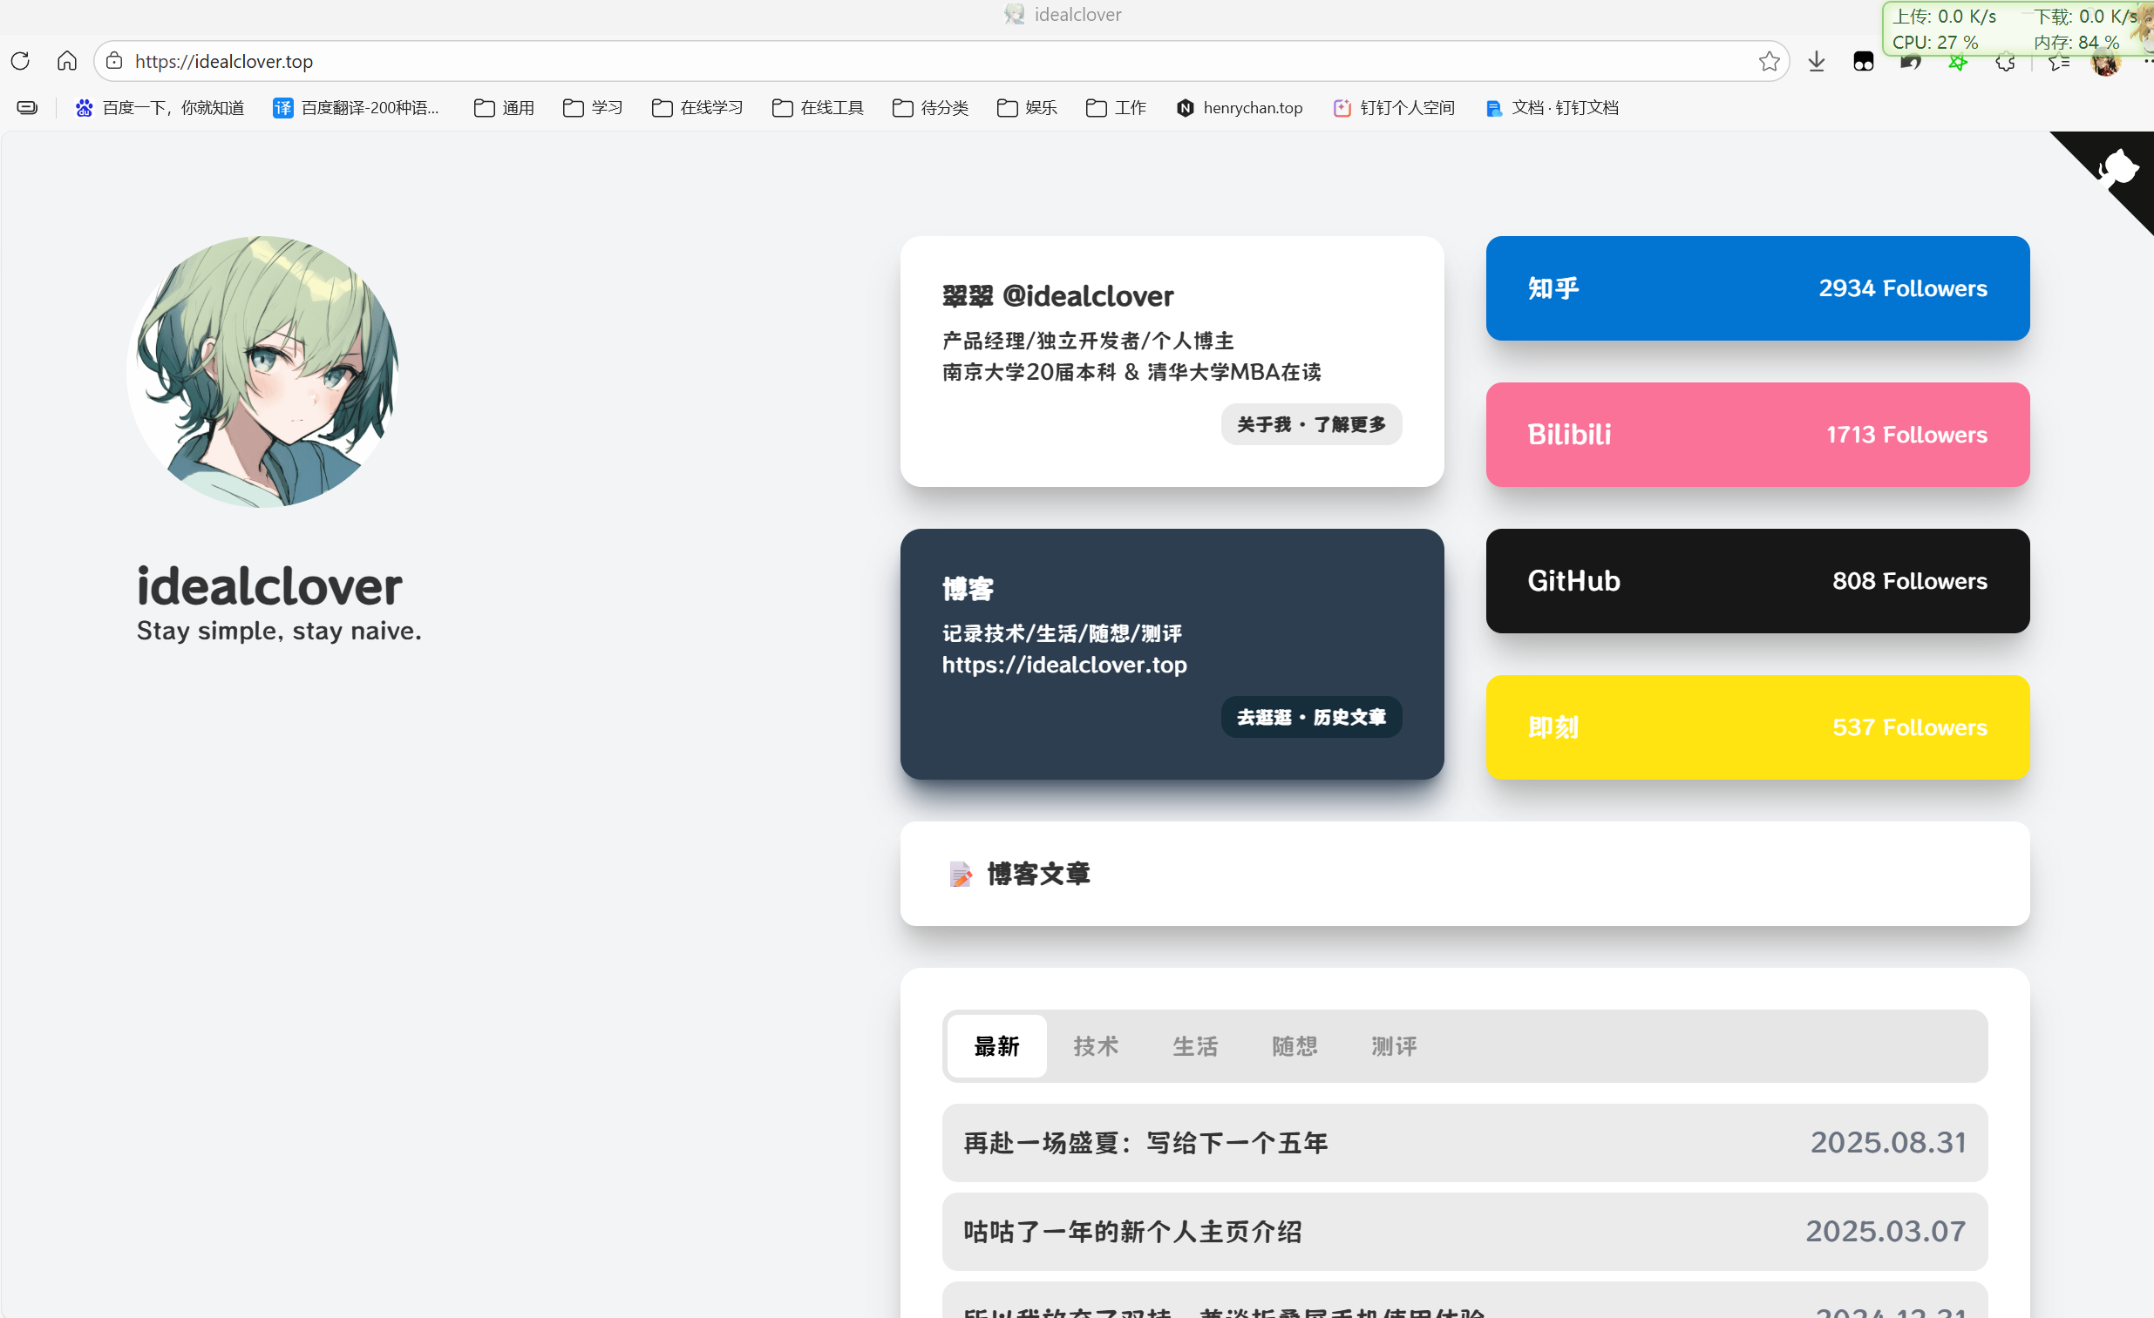The width and height of the screenshot is (2154, 1318).
Task: Click the URL address bar field
Action: (874, 61)
